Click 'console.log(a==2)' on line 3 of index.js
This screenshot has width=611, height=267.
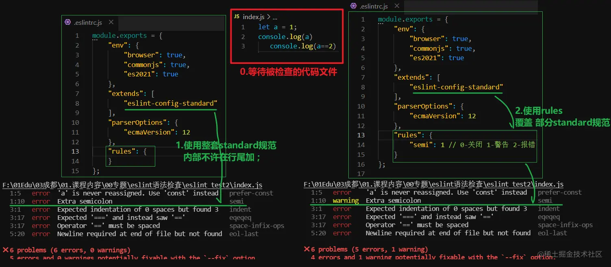tap(303, 46)
